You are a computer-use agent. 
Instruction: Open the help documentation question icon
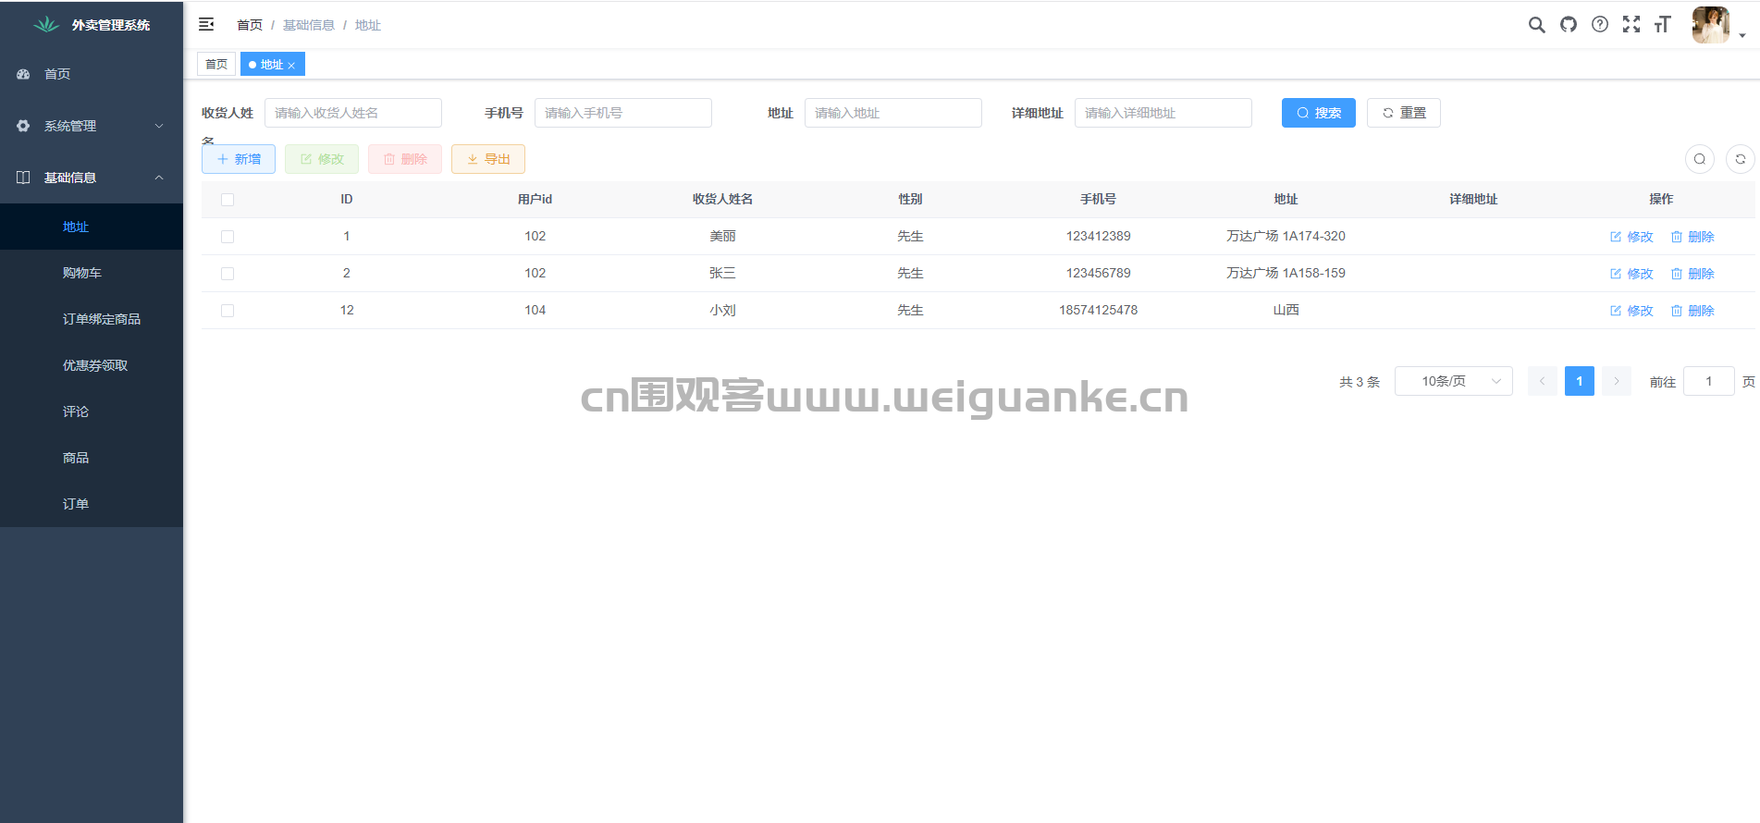pos(1600,25)
